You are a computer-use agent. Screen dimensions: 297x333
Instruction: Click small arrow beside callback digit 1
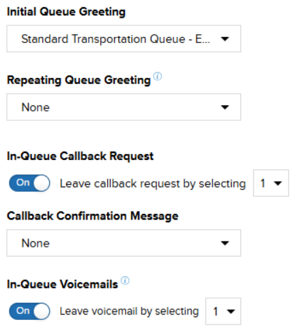(x=278, y=183)
